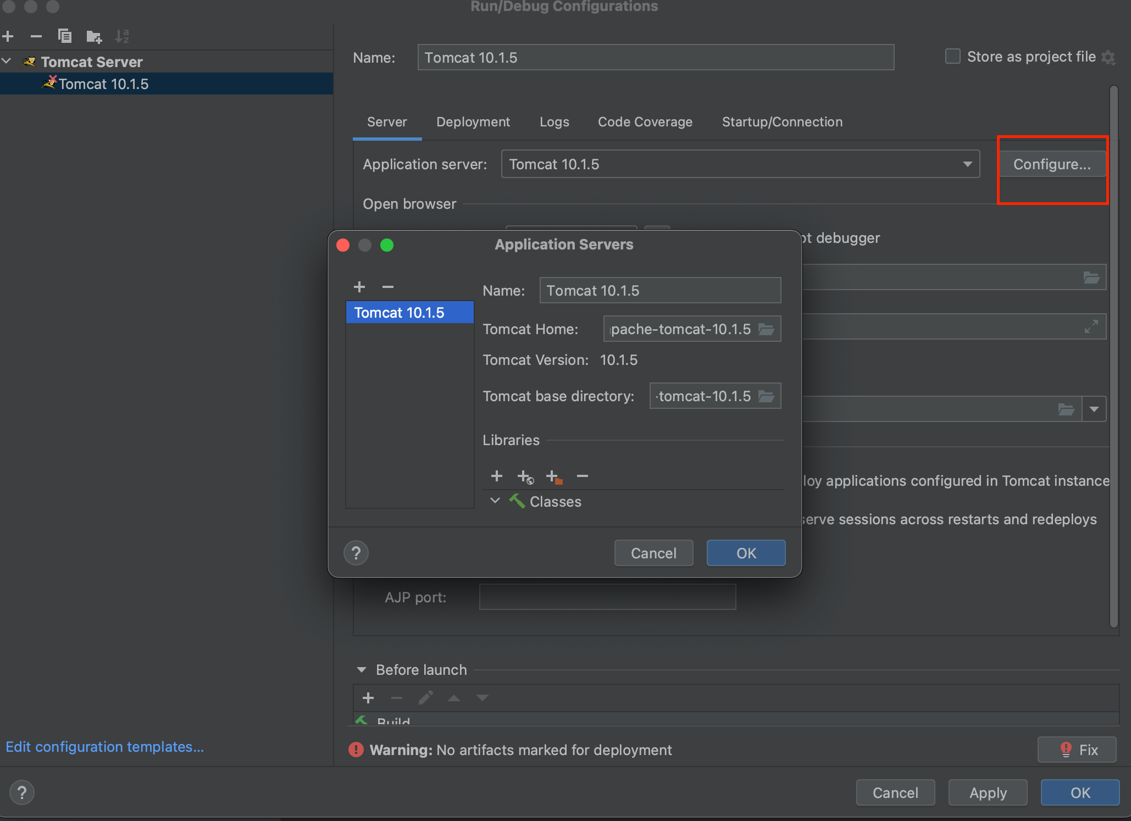Confirm Application Servers dialog with OK
This screenshot has height=821, width=1131.
click(746, 553)
